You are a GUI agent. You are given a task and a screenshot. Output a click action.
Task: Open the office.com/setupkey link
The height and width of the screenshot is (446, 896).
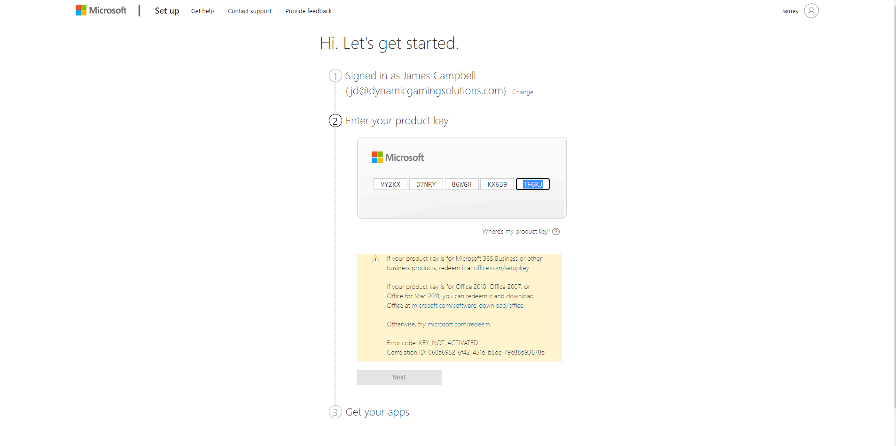coord(501,268)
